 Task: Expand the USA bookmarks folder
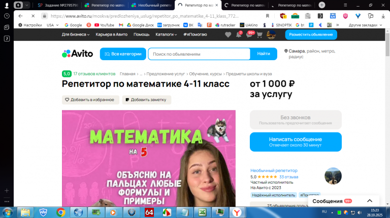point(52,25)
